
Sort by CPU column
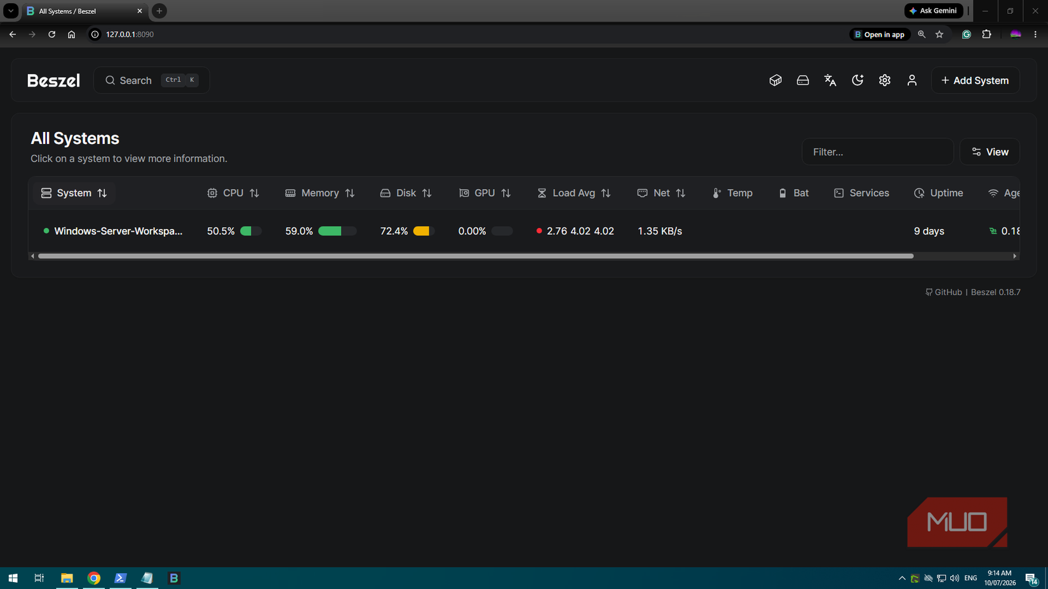[x=233, y=193]
